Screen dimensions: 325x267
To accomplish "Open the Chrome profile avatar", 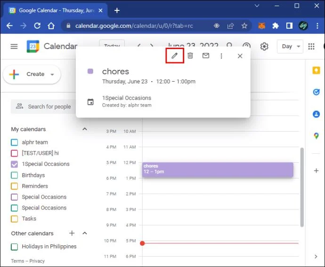I will 303,26.
